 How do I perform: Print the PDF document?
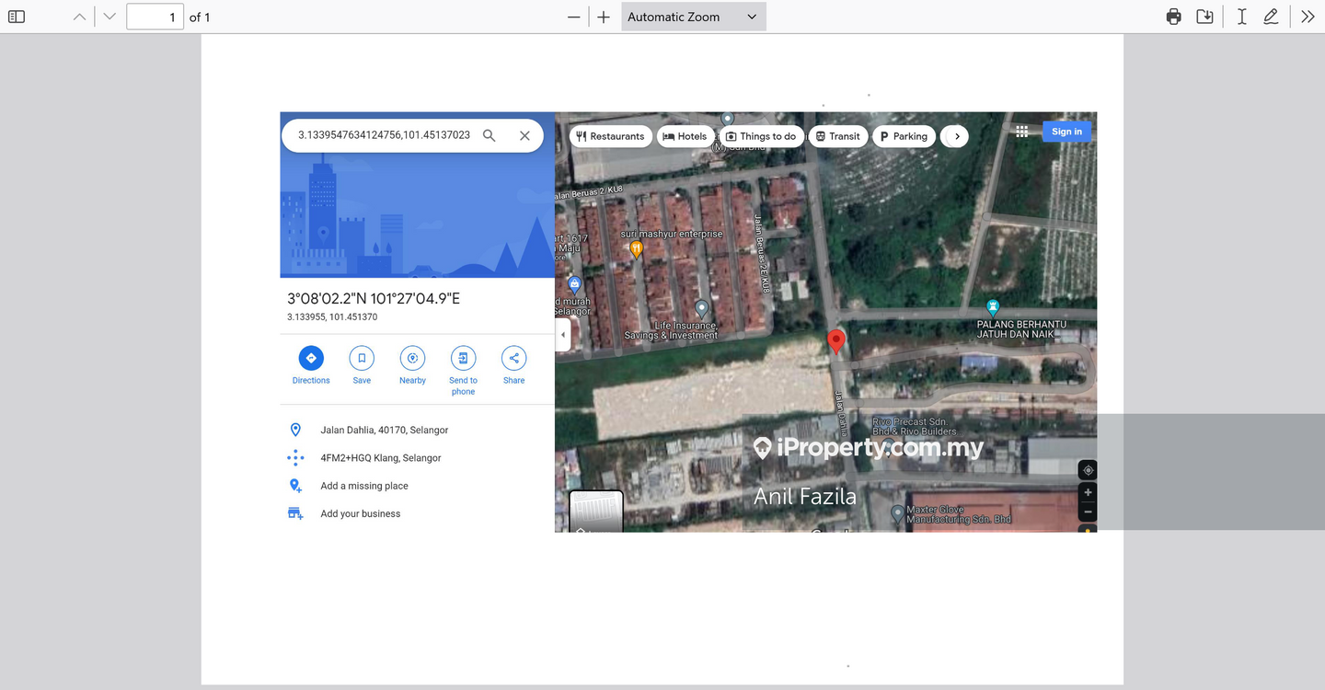1173,17
